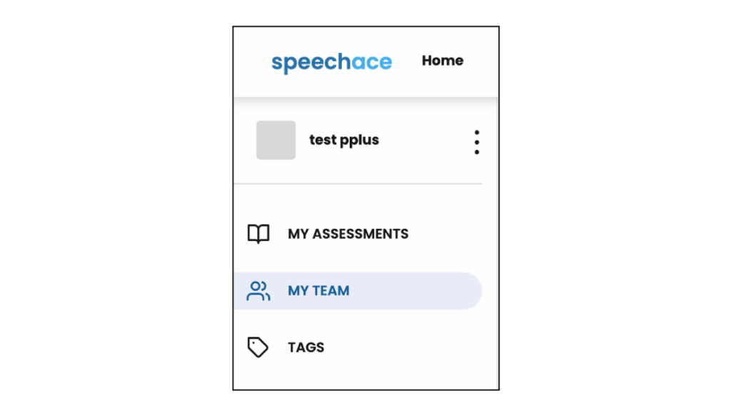Click the open book assessments icon
This screenshot has height=411, width=731.
(x=258, y=234)
